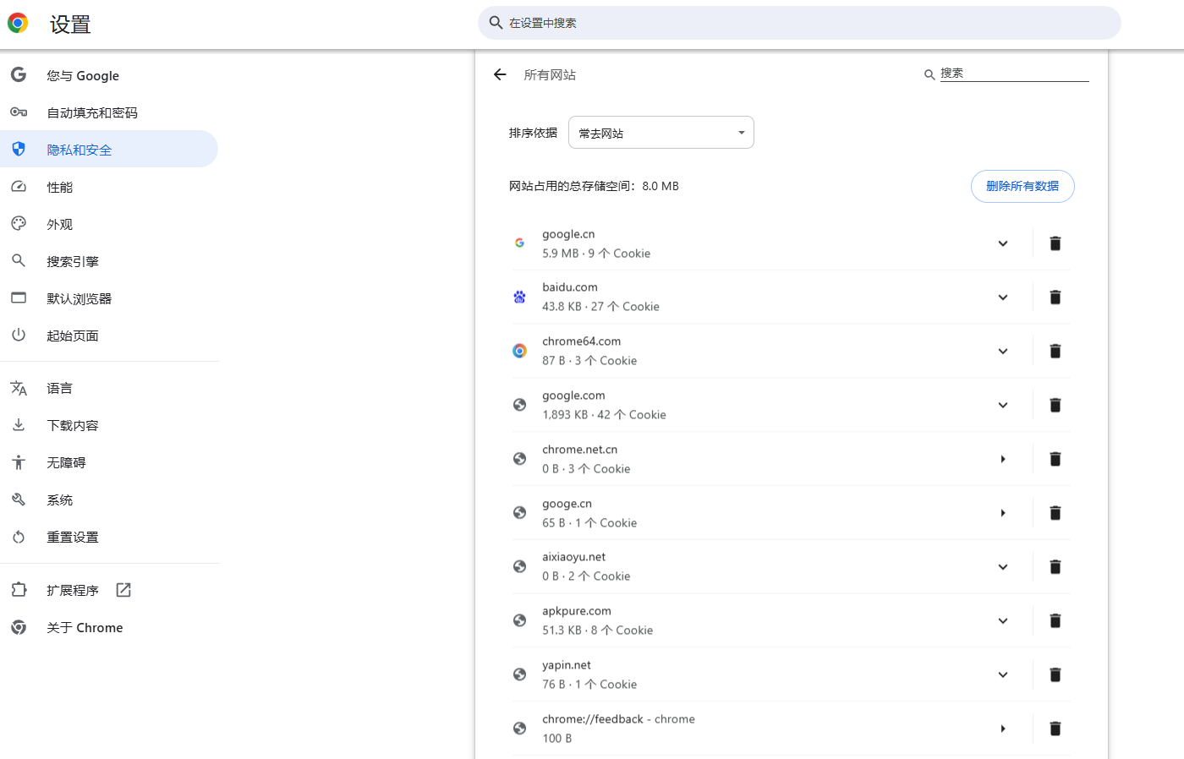
Task: Delete aixiaoyu.net data with trash icon
Action: 1055,566
